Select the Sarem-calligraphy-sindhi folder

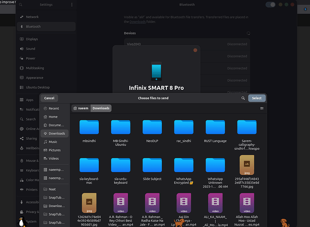pyautogui.click(x=247, y=135)
